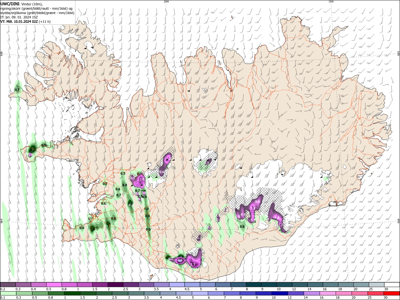Click the 'VT: Mið. 10.01.2024 02Z' valid time
400x300 pixels.
[19, 22]
